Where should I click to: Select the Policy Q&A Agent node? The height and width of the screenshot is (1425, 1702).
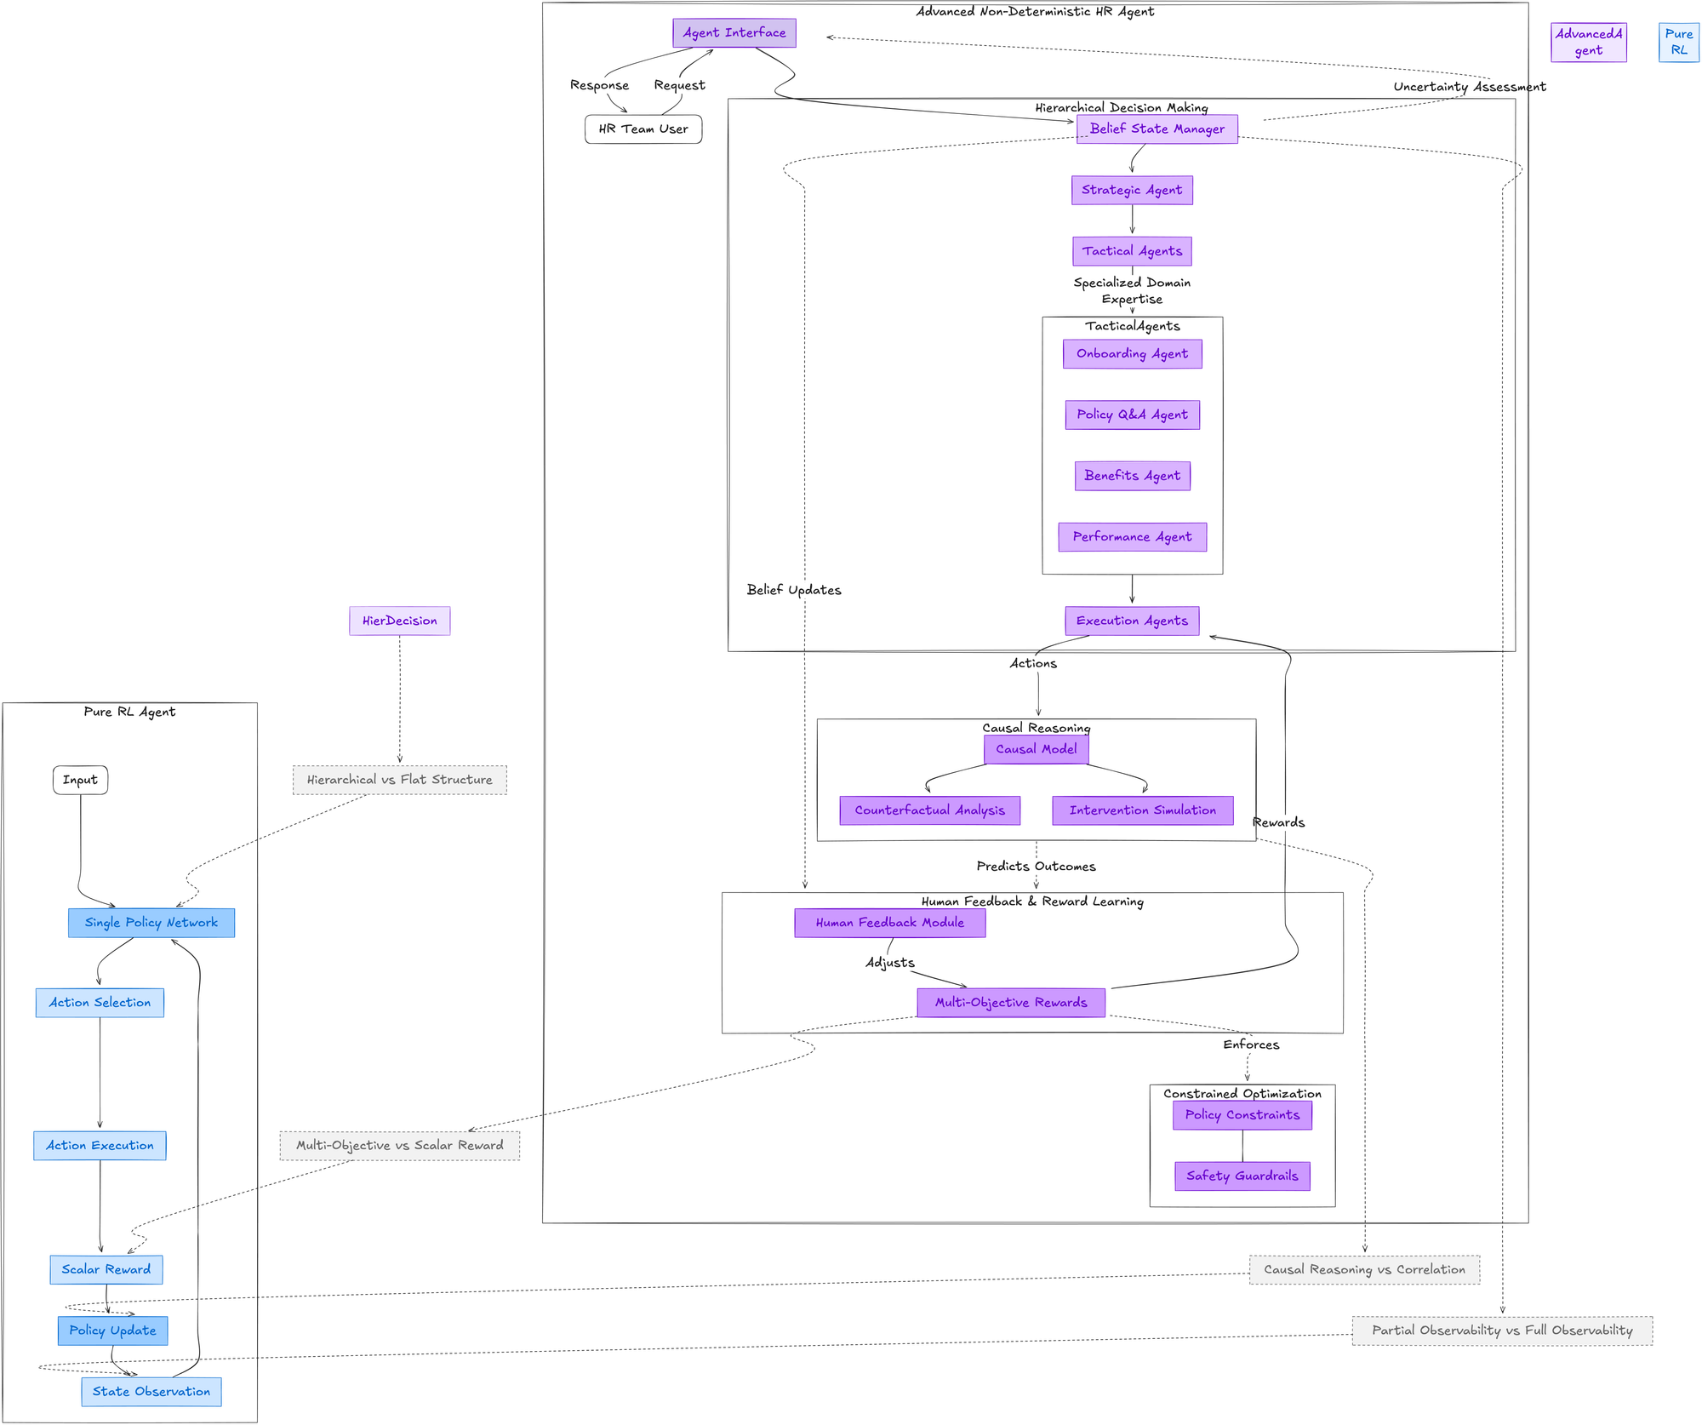pos(1133,415)
